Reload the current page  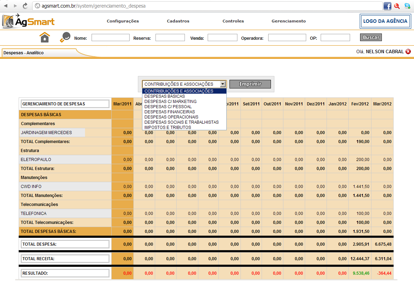click(25, 6)
